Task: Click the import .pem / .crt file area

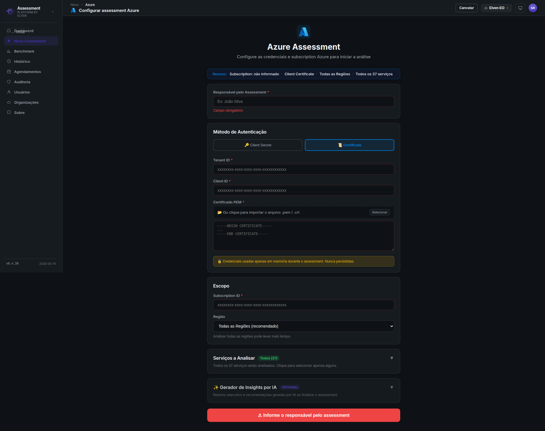Action: coord(303,212)
